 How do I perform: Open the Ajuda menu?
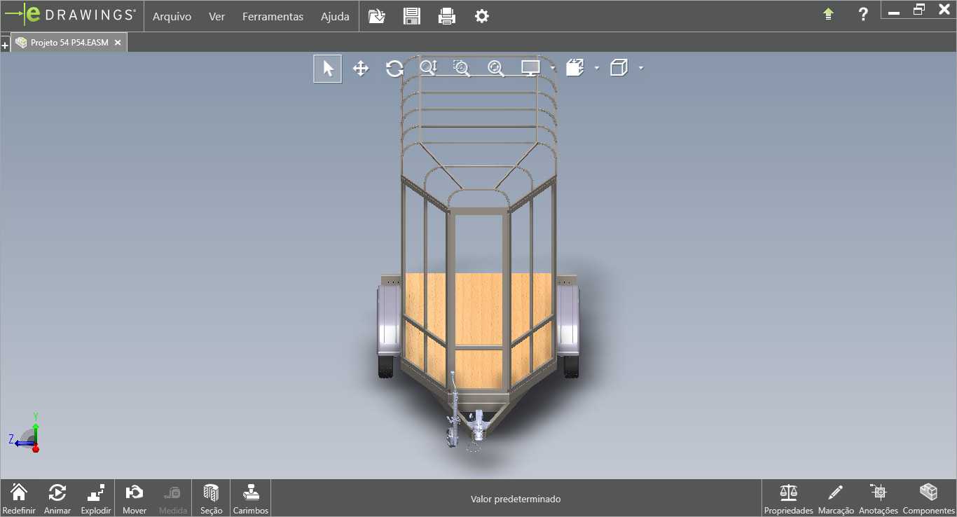click(335, 17)
